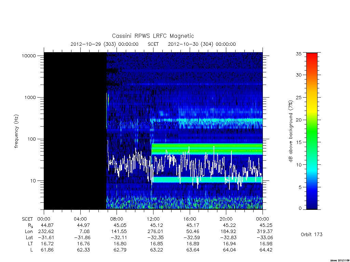Viewport: 350px width, 262px height.
Task: Click the L value 61.86
Action: [47, 250]
